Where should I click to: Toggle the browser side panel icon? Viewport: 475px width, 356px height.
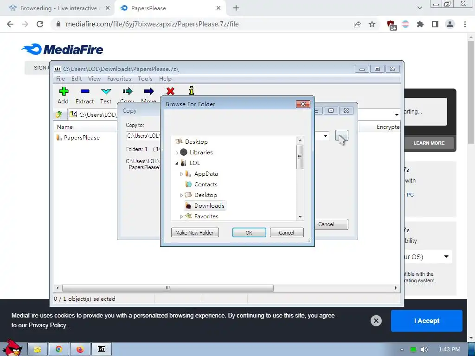click(x=435, y=24)
